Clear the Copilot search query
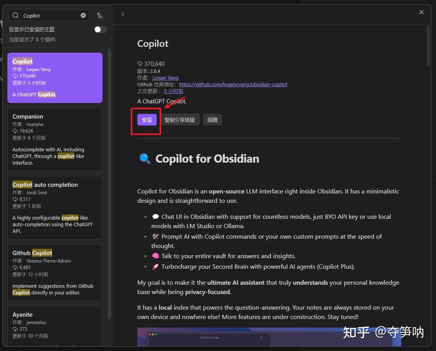436x351 pixels. pos(83,15)
